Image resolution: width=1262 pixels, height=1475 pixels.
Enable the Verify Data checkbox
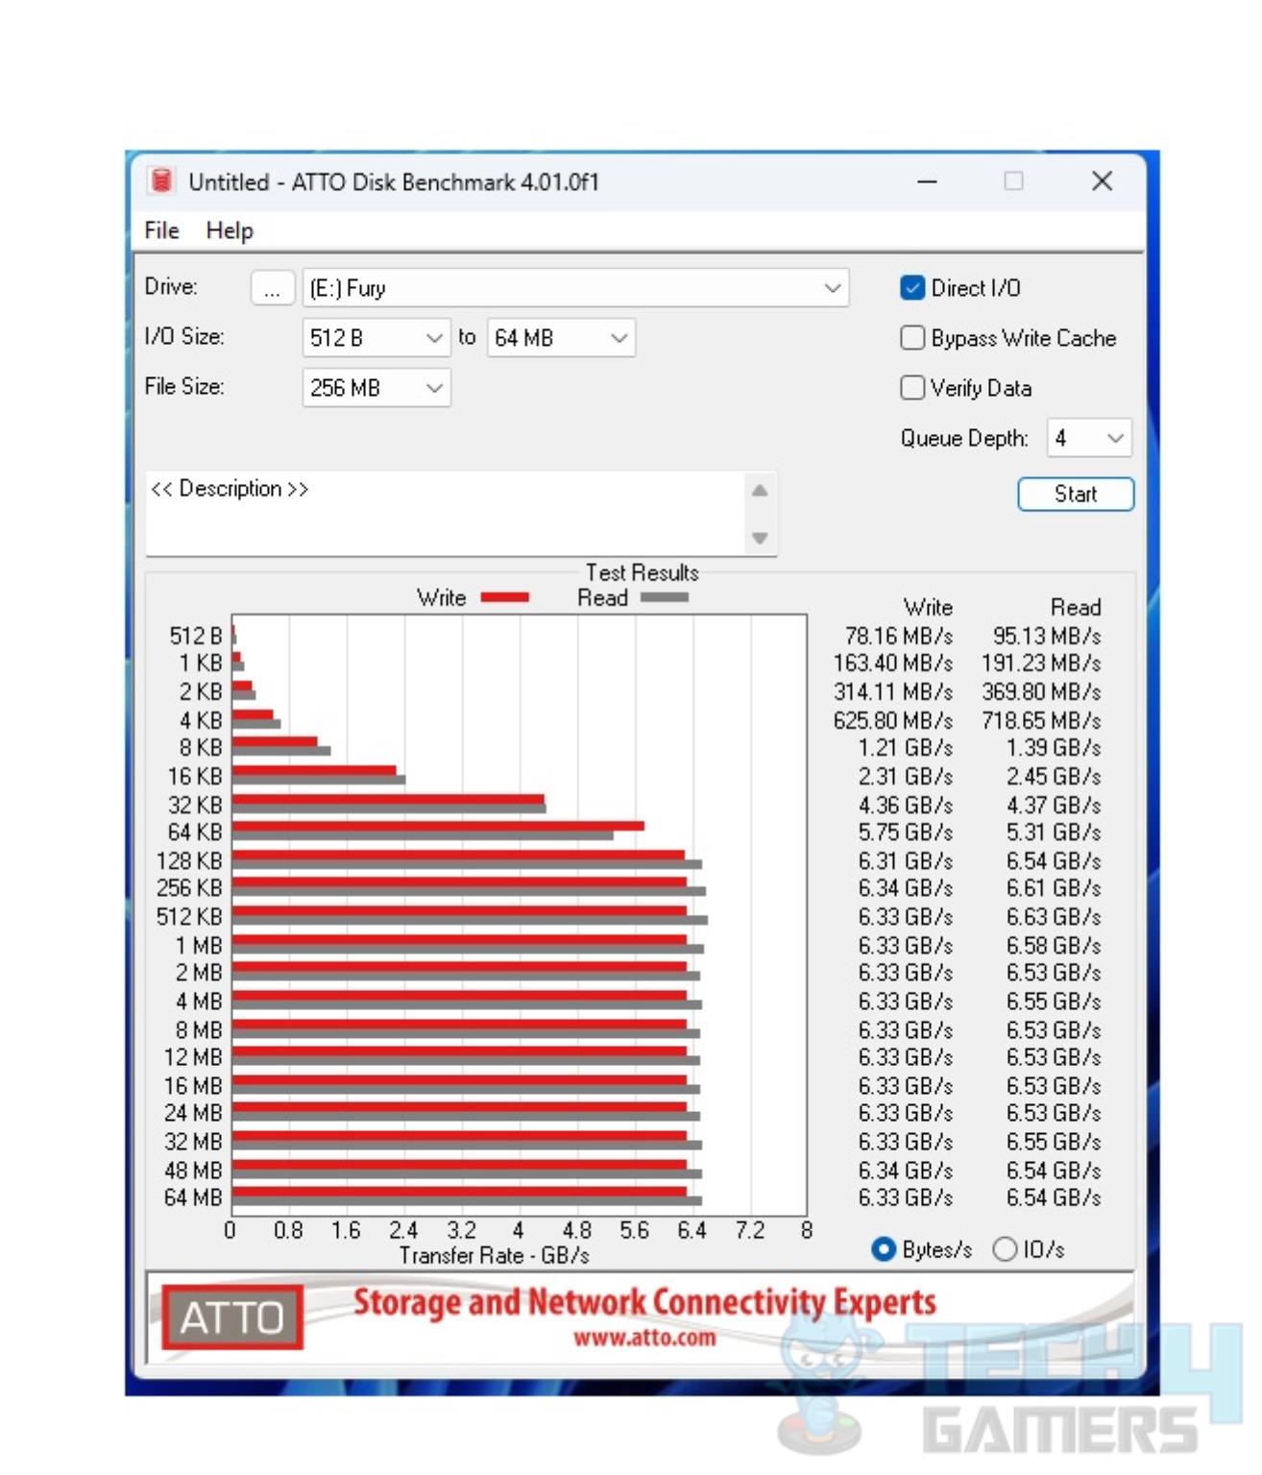[912, 388]
